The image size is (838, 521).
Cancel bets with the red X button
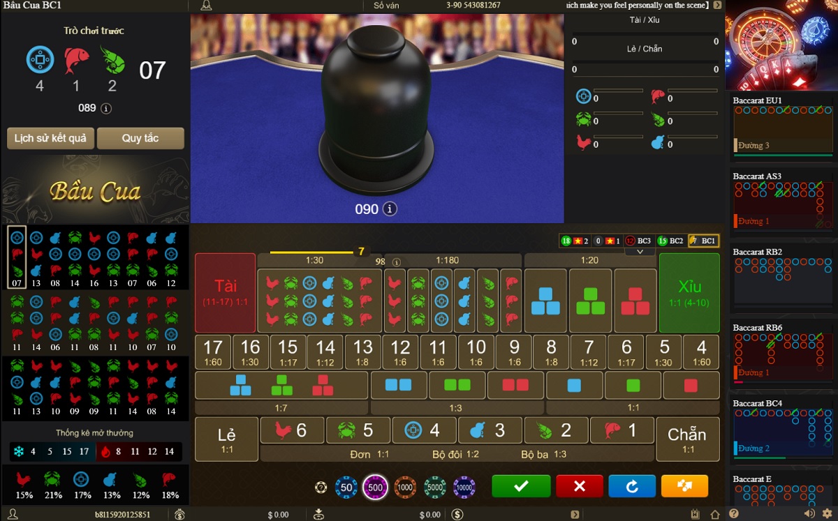pos(579,486)
